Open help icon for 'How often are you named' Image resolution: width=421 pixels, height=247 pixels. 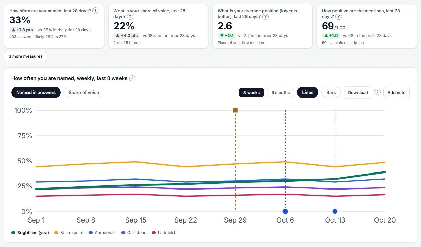tap(95, 11)
